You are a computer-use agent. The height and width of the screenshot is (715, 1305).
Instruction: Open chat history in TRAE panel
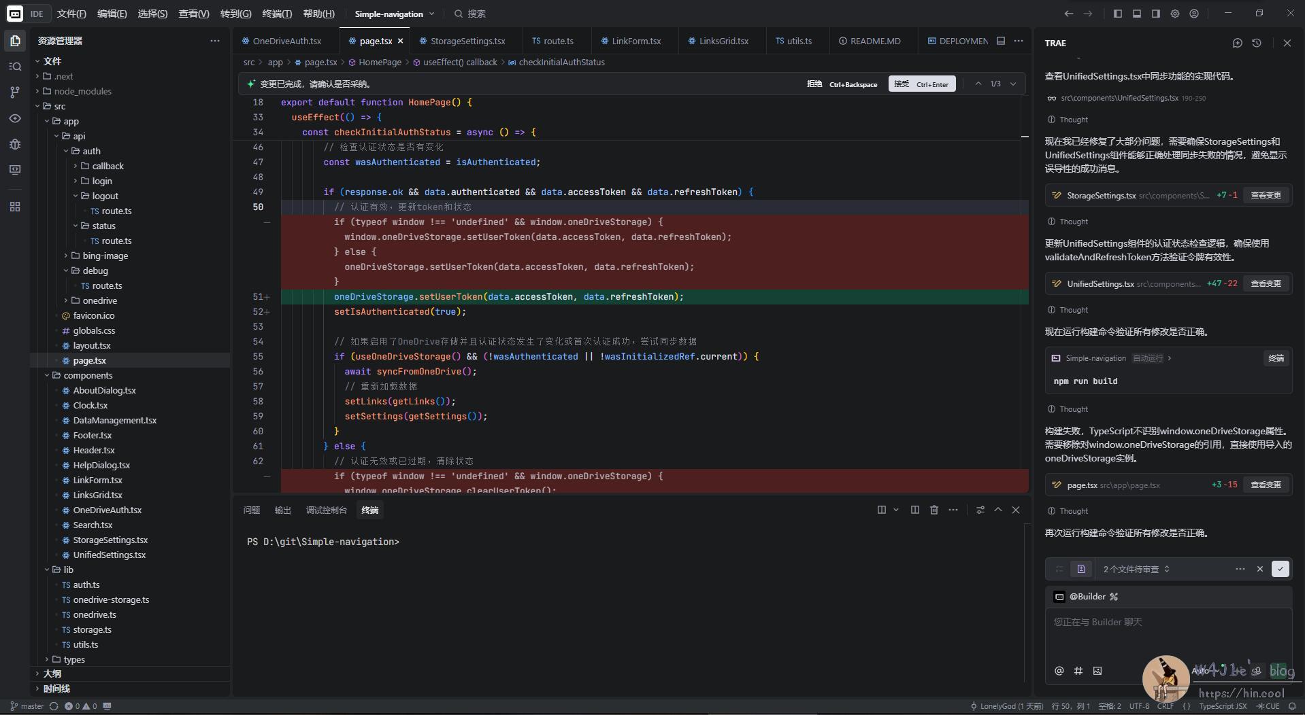pyautogui.click(x=1256, y=43)
